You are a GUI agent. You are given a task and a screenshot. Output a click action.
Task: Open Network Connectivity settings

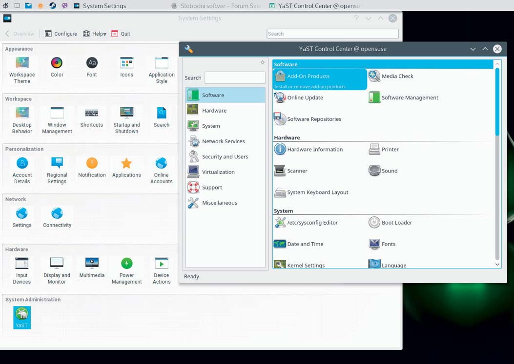(x=57, y=218)
